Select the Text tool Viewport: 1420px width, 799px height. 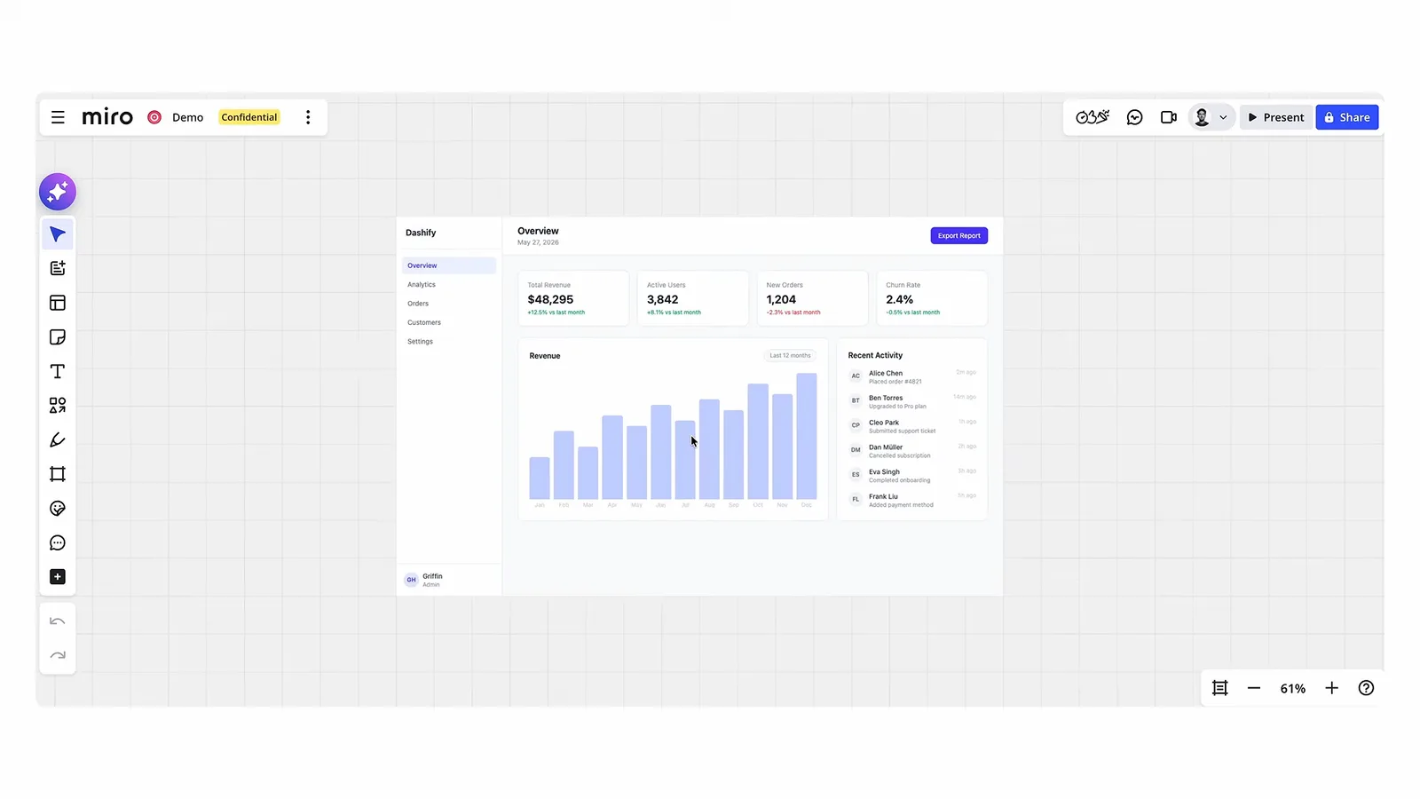(x=58, y=371)
